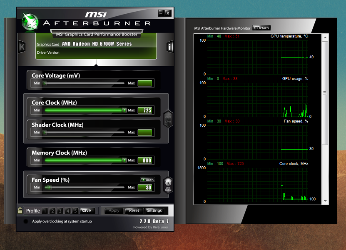Toggle the profile lock padlock icon
Viewport: 346px width, 250px height.
(20, 210)
